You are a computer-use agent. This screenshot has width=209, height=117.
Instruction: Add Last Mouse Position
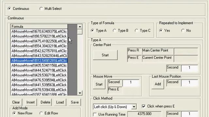158,84
